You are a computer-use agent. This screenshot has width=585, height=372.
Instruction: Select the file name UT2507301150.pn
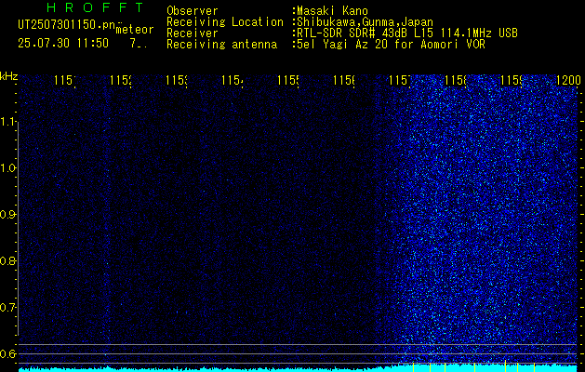66,25
